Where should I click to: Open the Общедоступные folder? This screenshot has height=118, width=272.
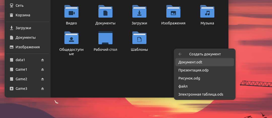(x=71, y=38)
